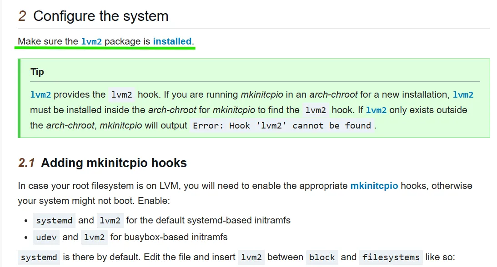Screen dimensions: 497x267
Task: Click the lvm2 code label after "provides the"
Action: [121, 94]
